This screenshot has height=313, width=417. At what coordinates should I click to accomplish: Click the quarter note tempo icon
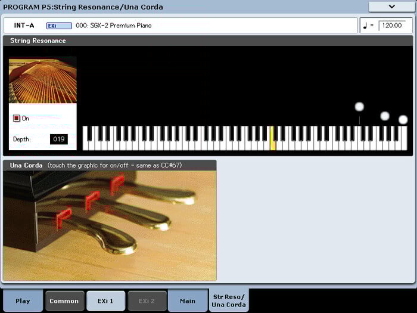[365, 26]
